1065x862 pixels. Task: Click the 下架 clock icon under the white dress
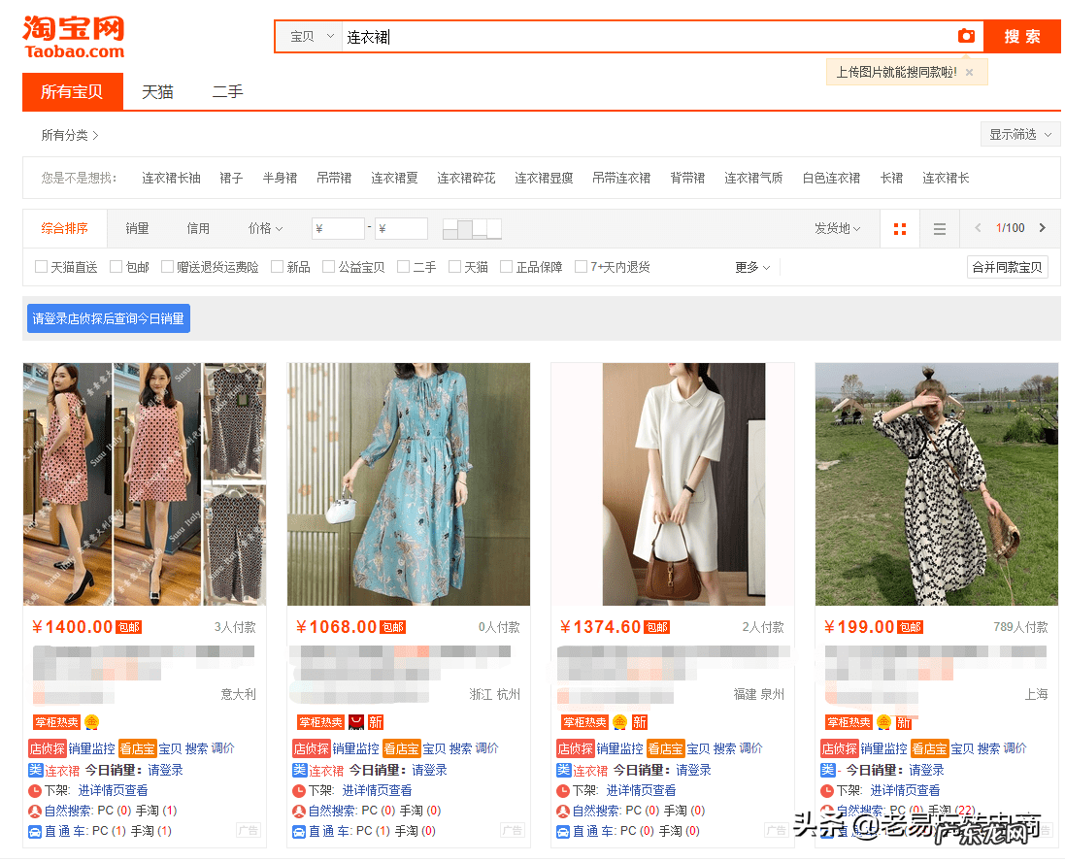point(561,789)
